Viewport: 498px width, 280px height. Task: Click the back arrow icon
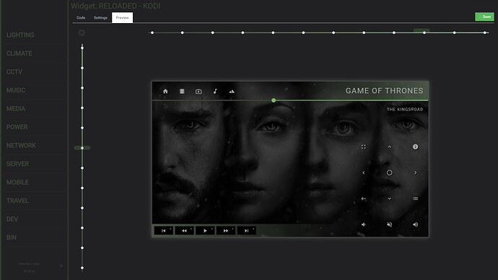(363, 198)
